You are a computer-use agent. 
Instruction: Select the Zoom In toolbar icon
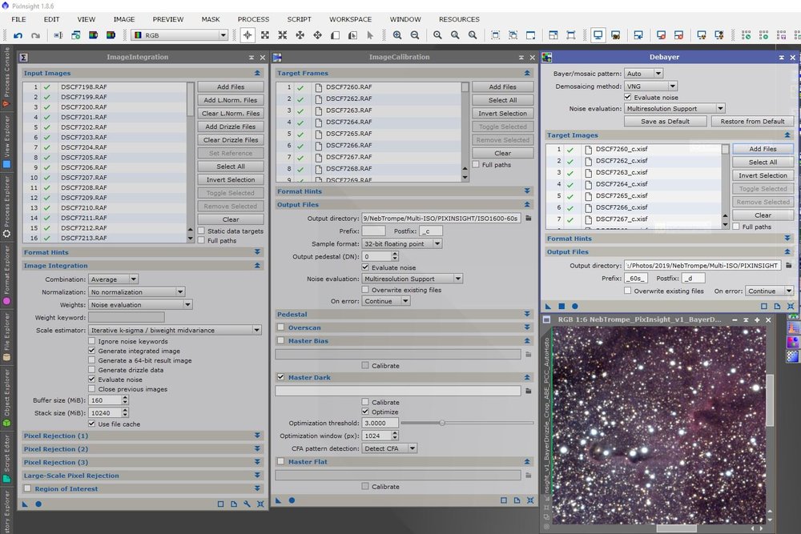click(x=396, y=34)
